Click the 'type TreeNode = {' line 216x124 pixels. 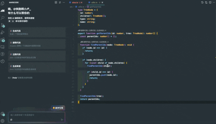(88, 10)
